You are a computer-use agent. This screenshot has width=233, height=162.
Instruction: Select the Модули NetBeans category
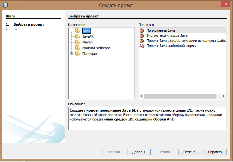point(96,48)
